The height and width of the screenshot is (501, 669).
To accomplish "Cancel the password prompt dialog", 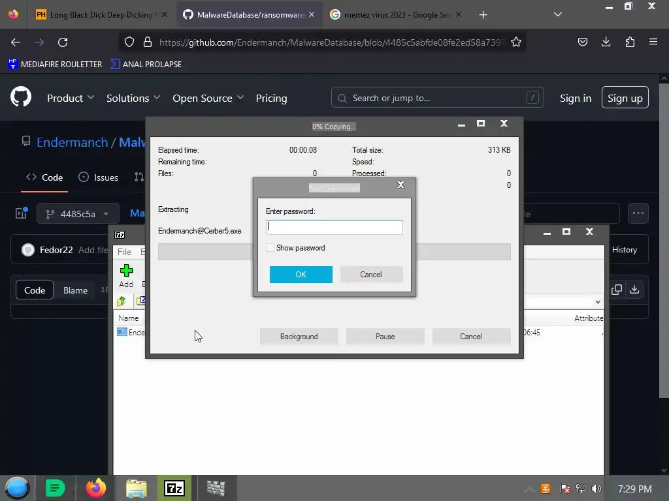I will [371, 275].
